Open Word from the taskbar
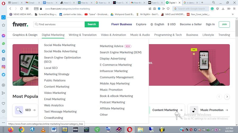This screenshot has height=133, width=238. pyautogui.click(x=54, y=130)
